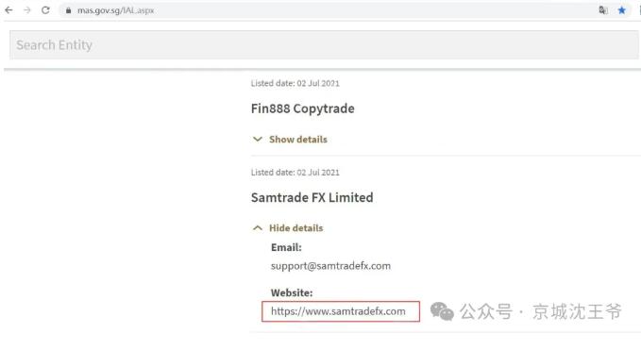Click the 公众号 · 京城沈王爷 watermark text
The width and height of the screenshot is (641, 350).
(x=540, y=311)
